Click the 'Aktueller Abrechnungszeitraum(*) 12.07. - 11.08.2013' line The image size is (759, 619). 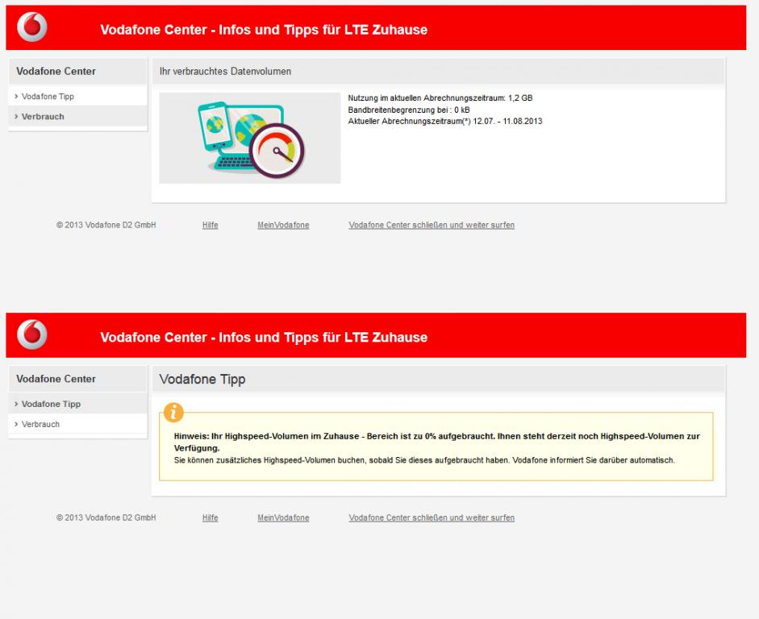445,122
